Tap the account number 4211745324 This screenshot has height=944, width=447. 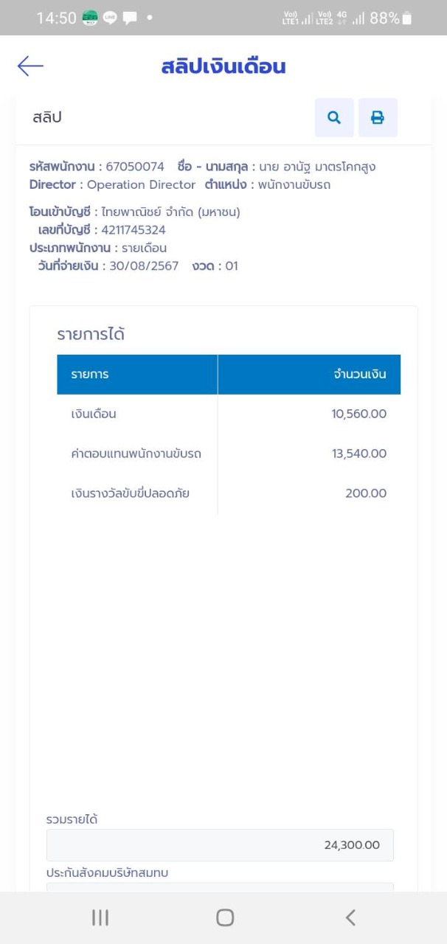click(x=134, y=229)
